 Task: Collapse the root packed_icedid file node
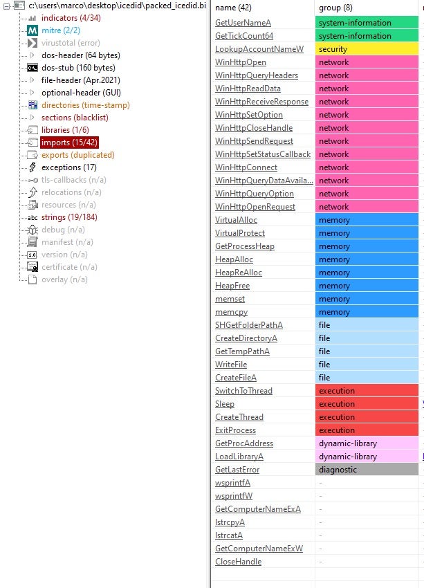click(6, 6)
